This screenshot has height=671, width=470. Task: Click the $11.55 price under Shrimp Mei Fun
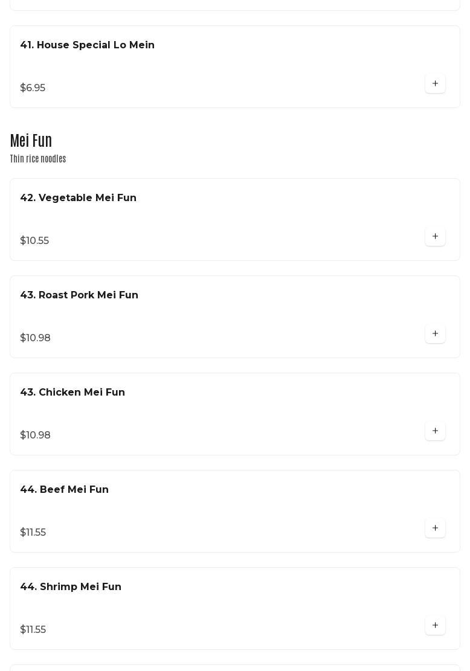pos(33,630)
